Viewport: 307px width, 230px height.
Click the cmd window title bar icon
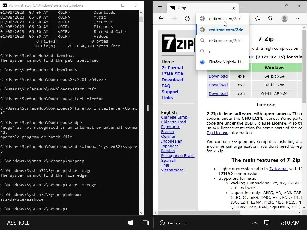tap(4, 5)
